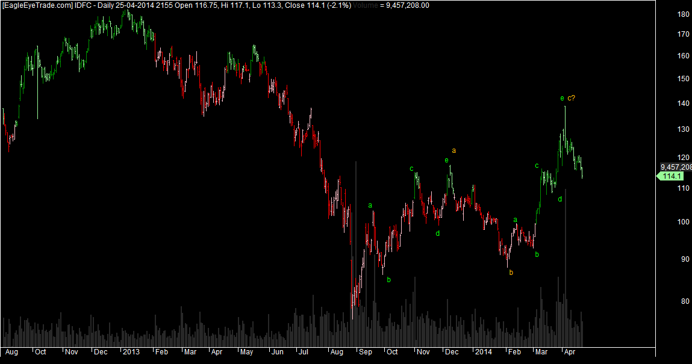Click the 130 price axis label

tap(683, 129)
